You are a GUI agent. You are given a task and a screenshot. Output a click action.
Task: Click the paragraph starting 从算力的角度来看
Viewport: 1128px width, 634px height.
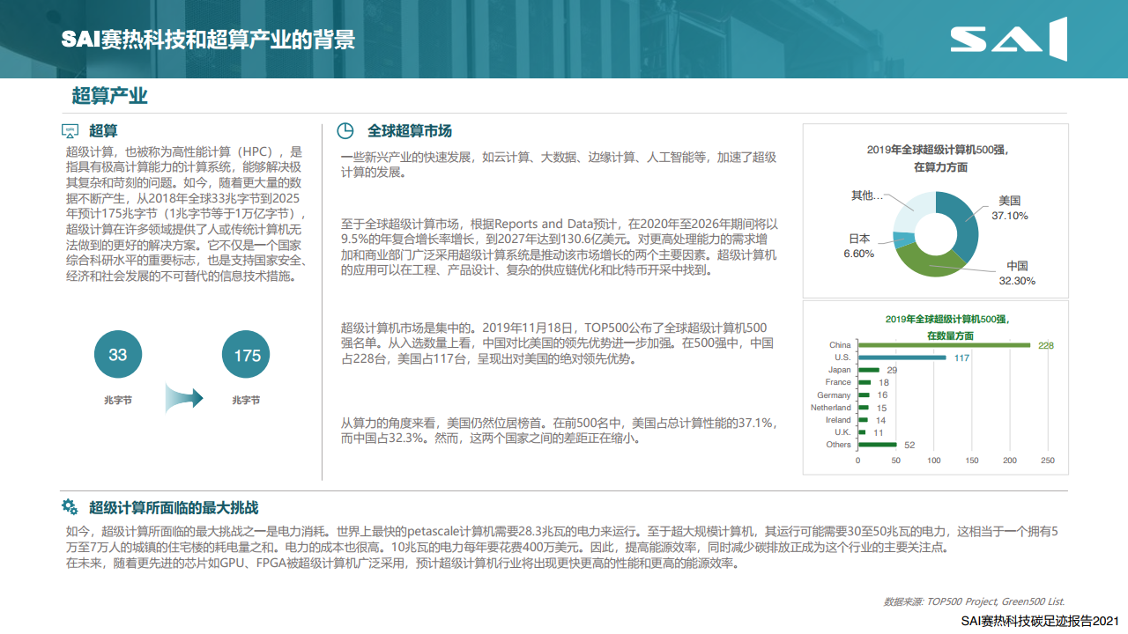559,431
